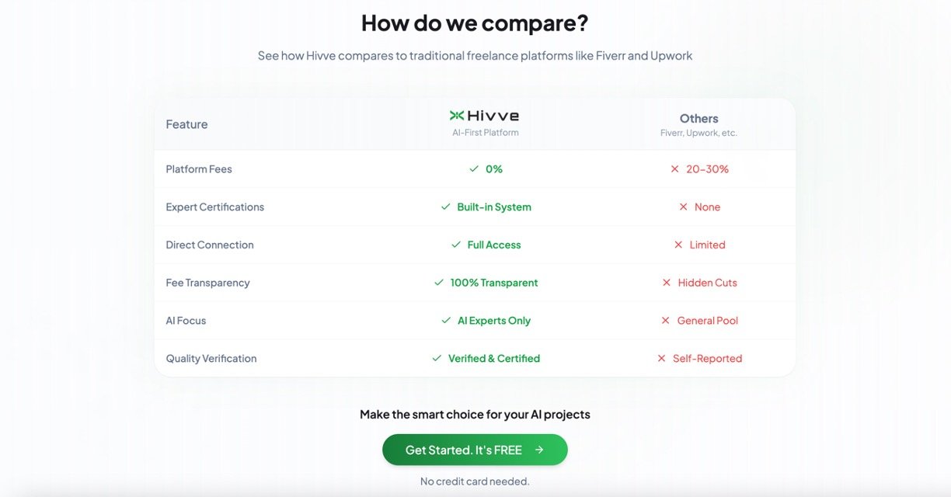Screen dimensions: 951x497
Task: Click the checkmark beside Full Access
Action: pyautogui.click(x=456, y=245)
